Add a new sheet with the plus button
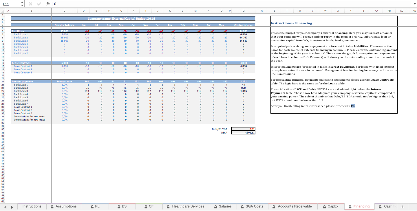The image size is (417, 211). coord(403,207)
